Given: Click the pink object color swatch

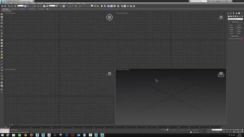Looking at the screenshot, I should [241, 38].
